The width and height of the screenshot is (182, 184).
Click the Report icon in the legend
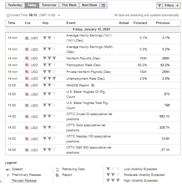click(x=57, y=175)
